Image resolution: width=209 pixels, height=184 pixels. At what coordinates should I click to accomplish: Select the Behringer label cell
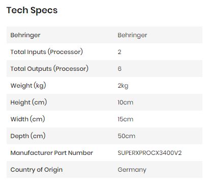pyautogui.click(x=25, y=35)
